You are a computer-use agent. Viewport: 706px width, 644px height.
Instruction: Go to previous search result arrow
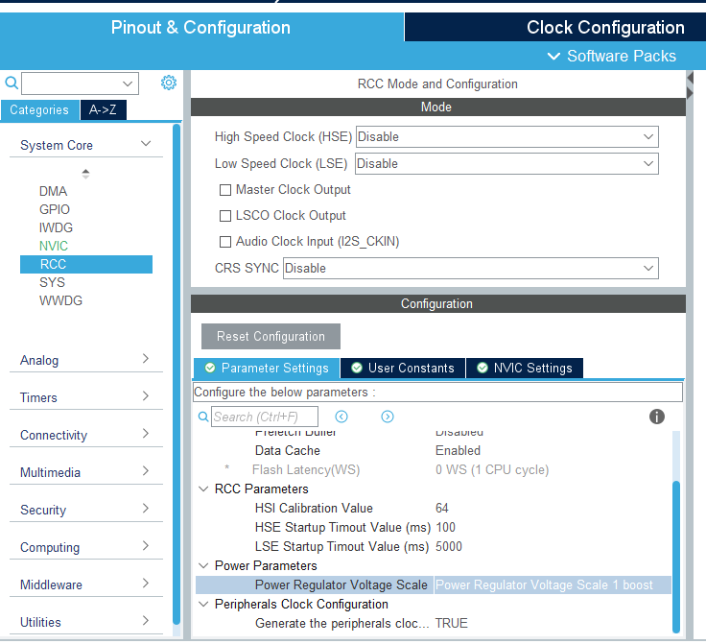point(341,417)
